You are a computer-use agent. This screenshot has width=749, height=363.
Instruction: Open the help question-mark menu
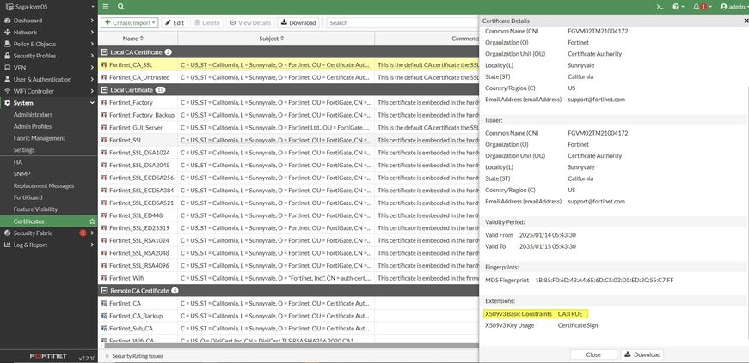(678, 7)
